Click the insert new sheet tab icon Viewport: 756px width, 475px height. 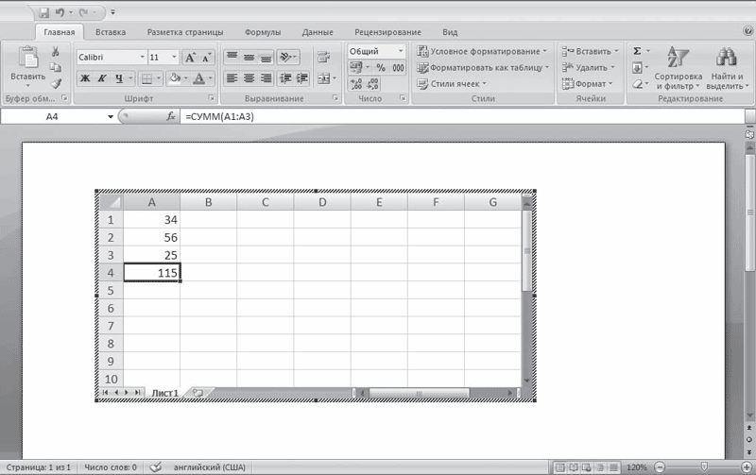(198, 393)
